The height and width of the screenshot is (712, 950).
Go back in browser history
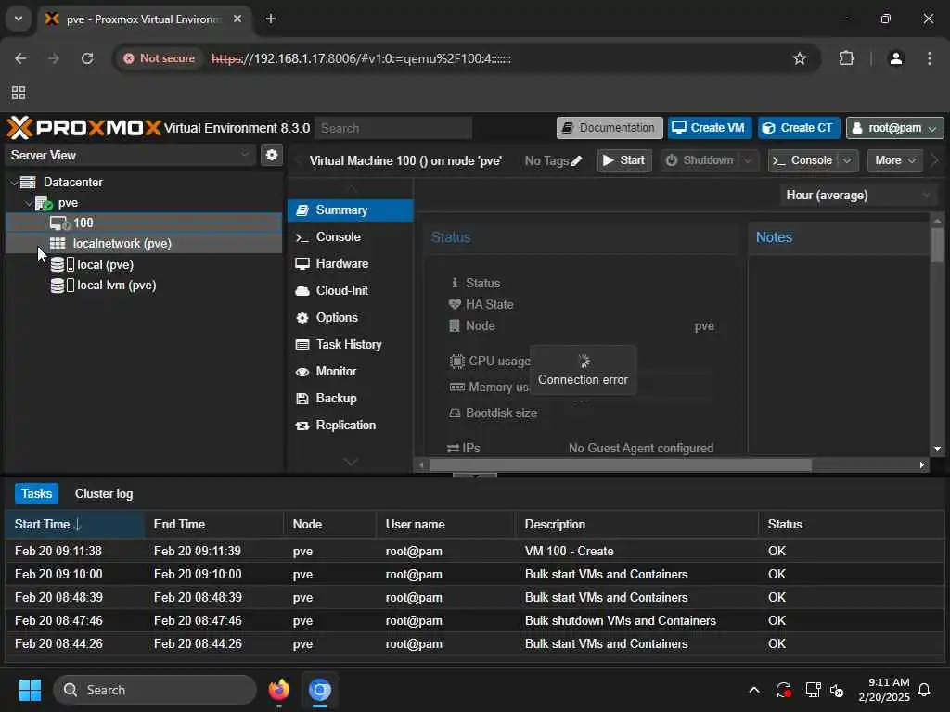[x=20, y=58]
